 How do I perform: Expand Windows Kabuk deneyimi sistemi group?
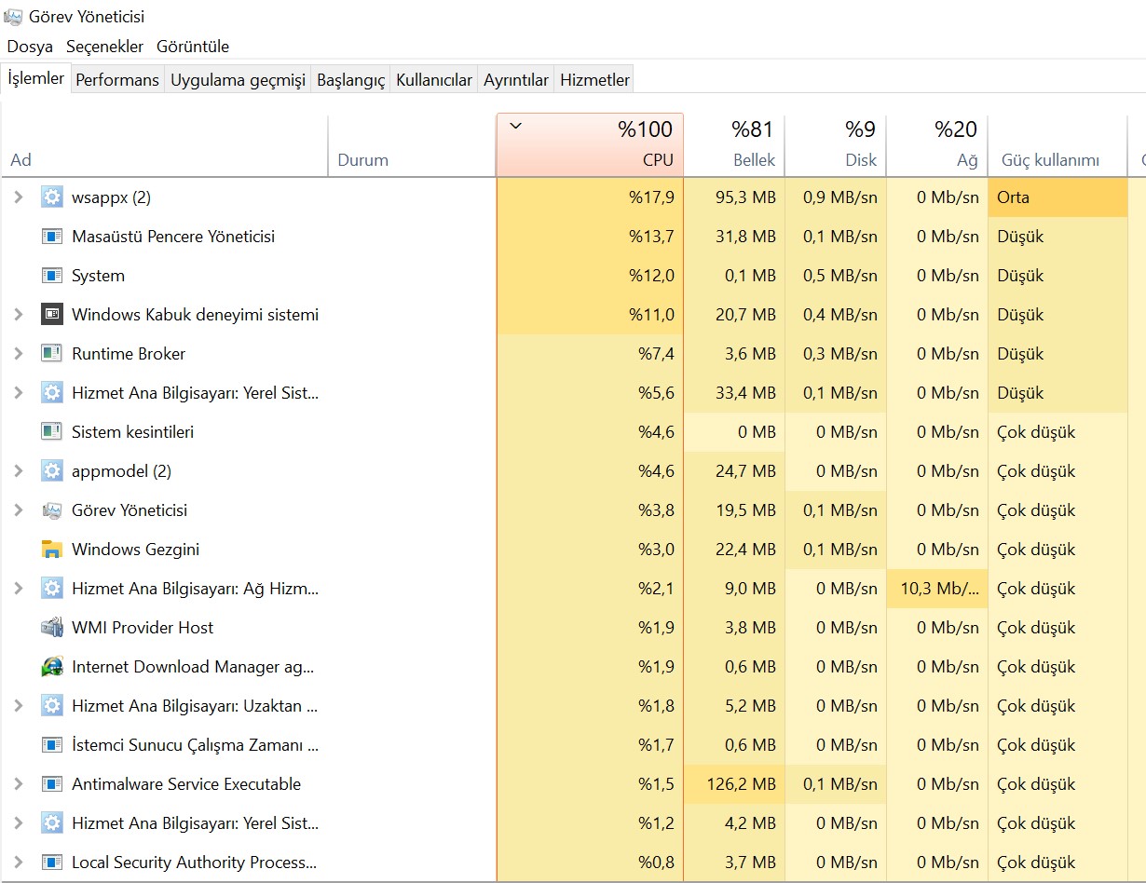[18, 315]
